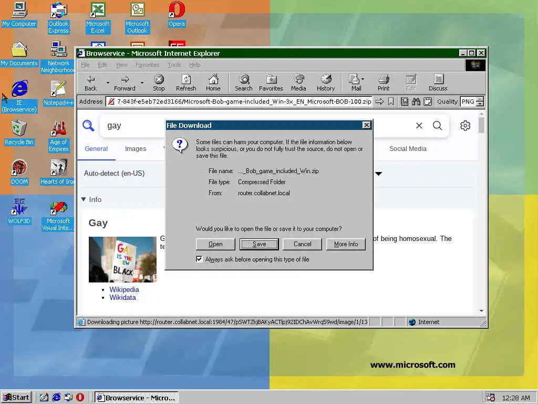Screen dimensions: 538x404
Task: Submit search with the magnifier icon
Action: point(437,126)
